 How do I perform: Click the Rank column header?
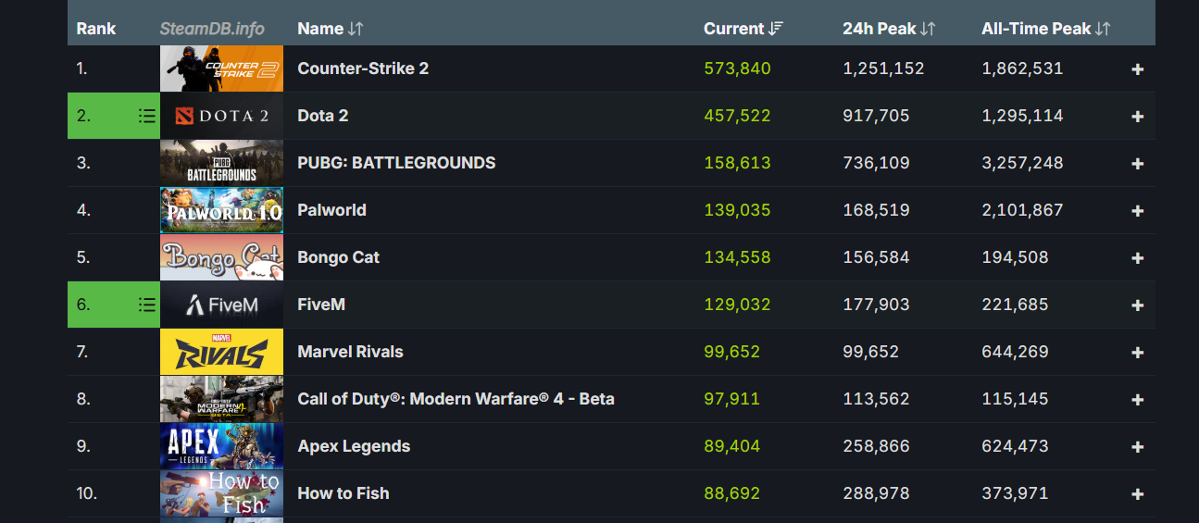click(96, 29)
